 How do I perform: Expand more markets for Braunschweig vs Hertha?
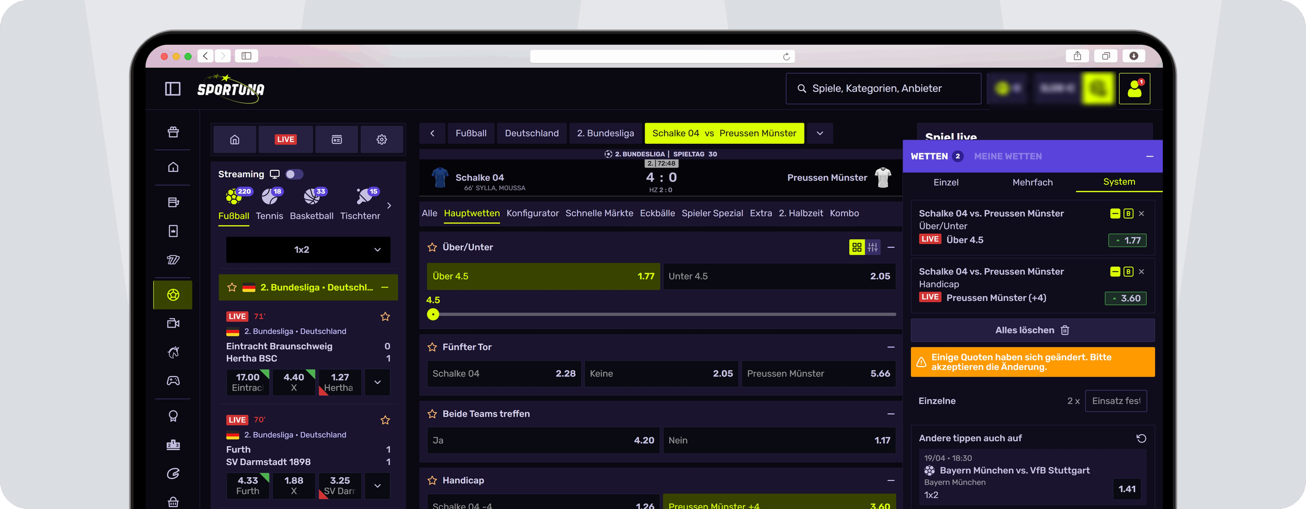(x=377, y=382)
